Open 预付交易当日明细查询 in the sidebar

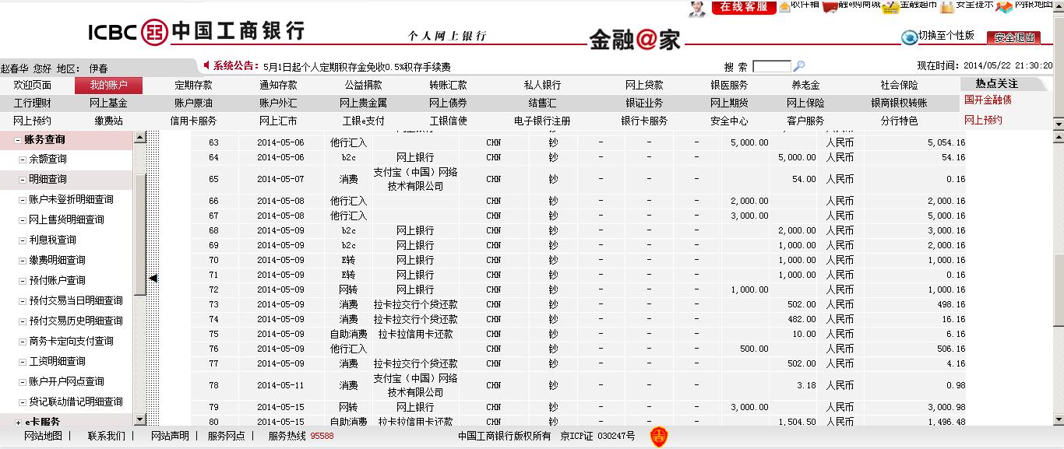[76, 300]
